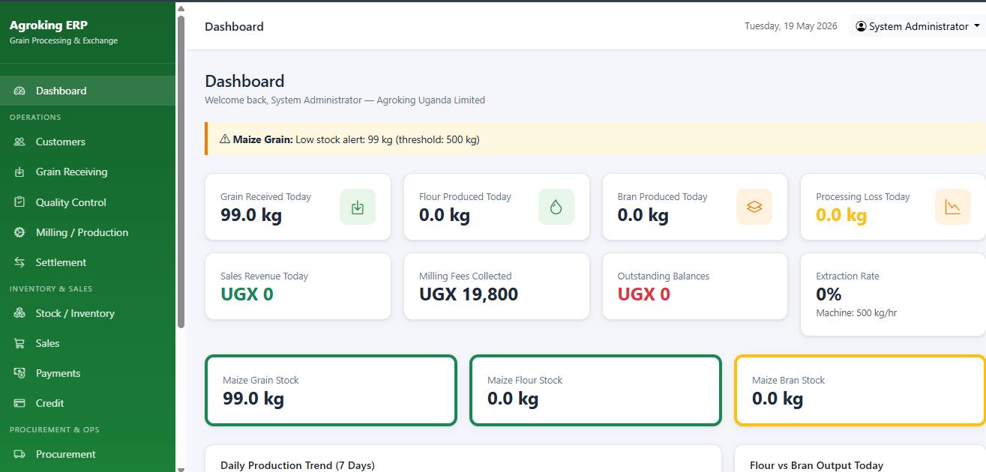This screenshot has width=986, height=472.
Task: Click the Grain Receiving box icon
Action: click(x=19, y=172)
